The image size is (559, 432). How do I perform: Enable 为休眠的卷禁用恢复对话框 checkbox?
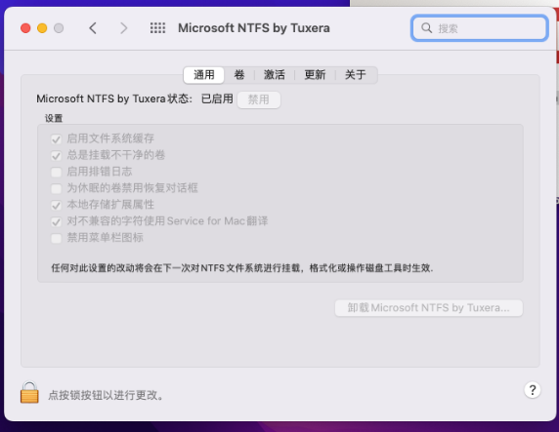pos(56,188)
